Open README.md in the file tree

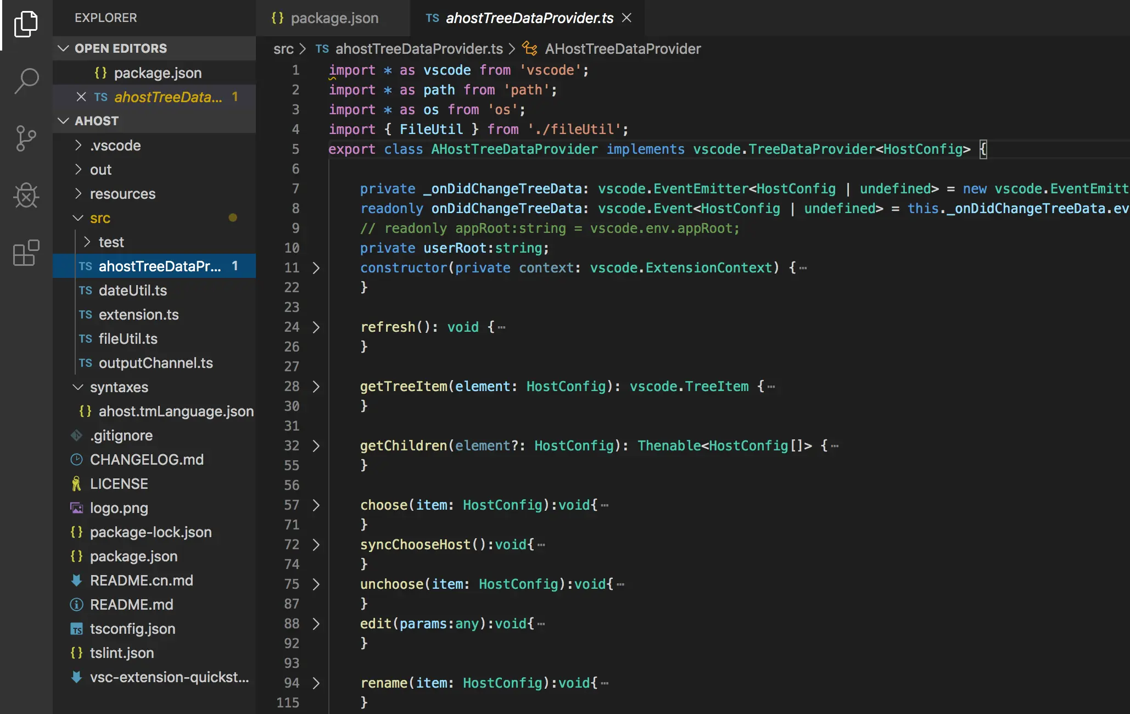pyautogui.click(x=131, y=605)
